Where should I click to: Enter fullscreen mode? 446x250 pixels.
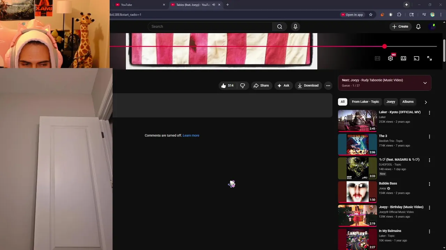[429, 58]
